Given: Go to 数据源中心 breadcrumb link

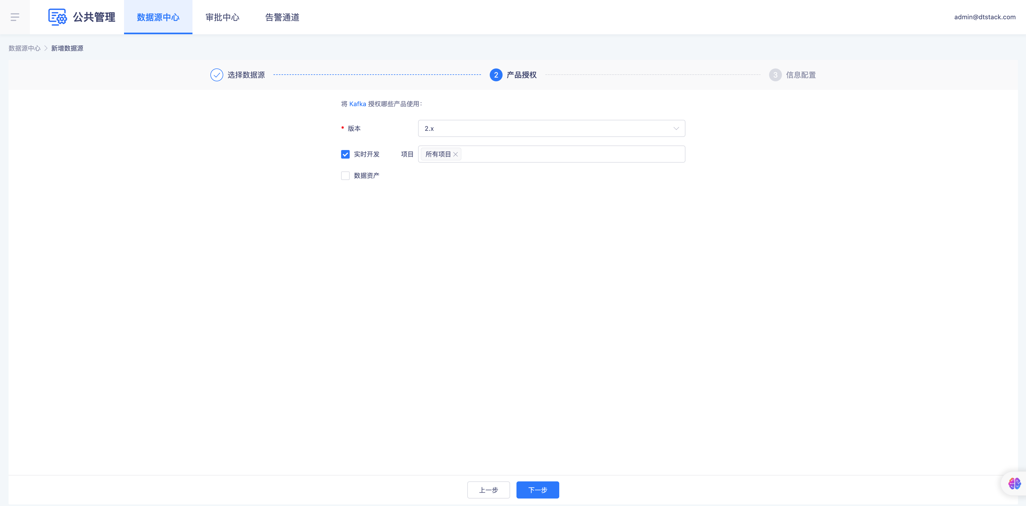Looking at the screenshot, I should pos(25,48).
